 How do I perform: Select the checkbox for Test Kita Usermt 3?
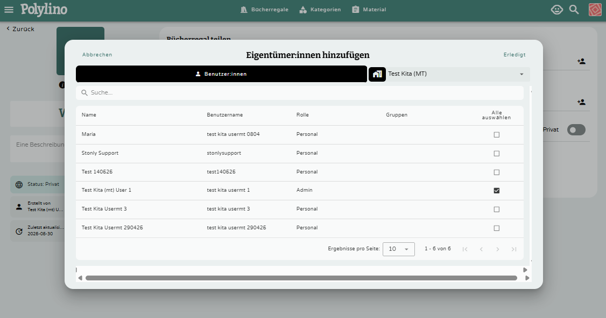(x=497, y=209)
